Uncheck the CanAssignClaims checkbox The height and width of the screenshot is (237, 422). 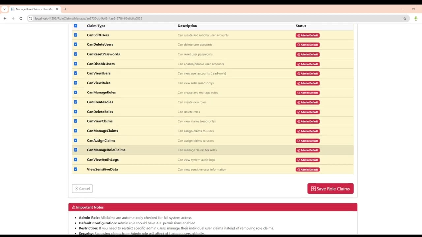coord(75,140)
